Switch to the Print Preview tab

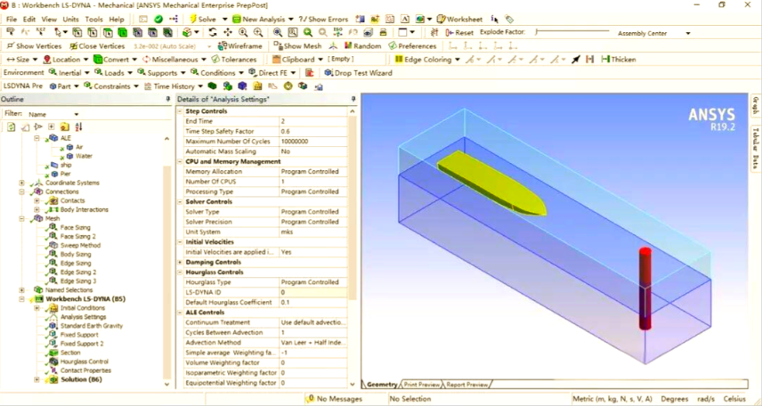pos(421,385)
